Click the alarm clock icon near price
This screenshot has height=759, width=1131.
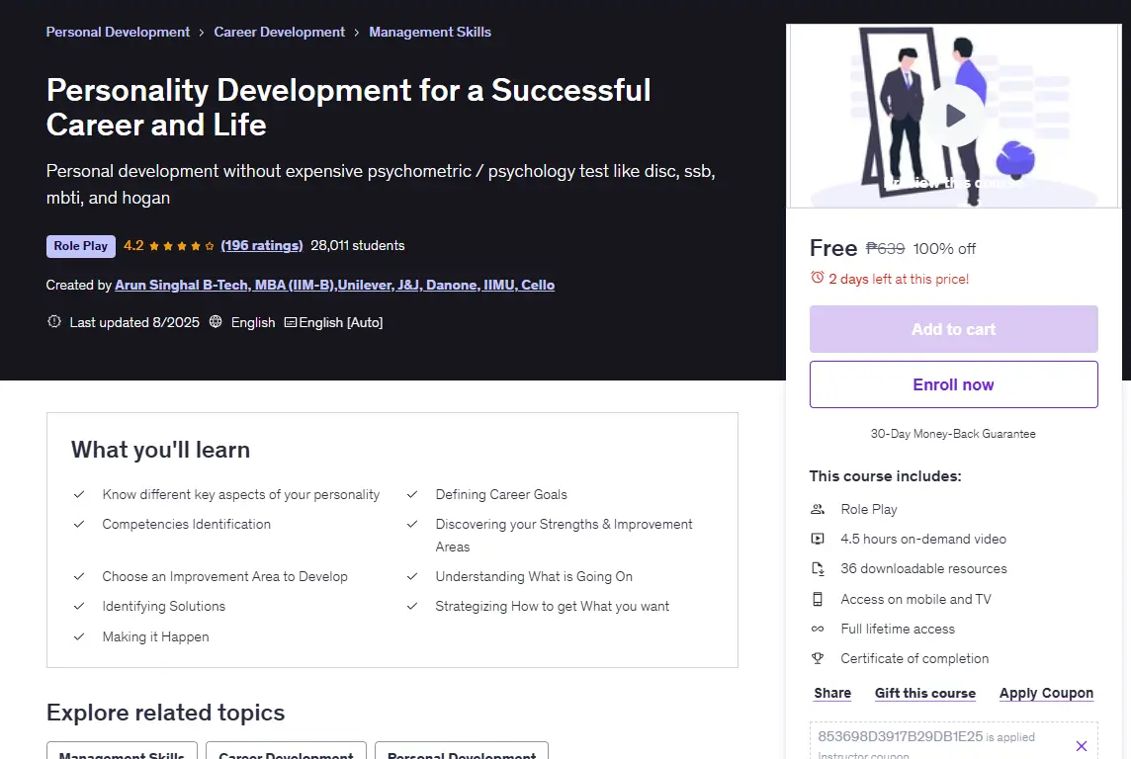click(x=818, y=278)
